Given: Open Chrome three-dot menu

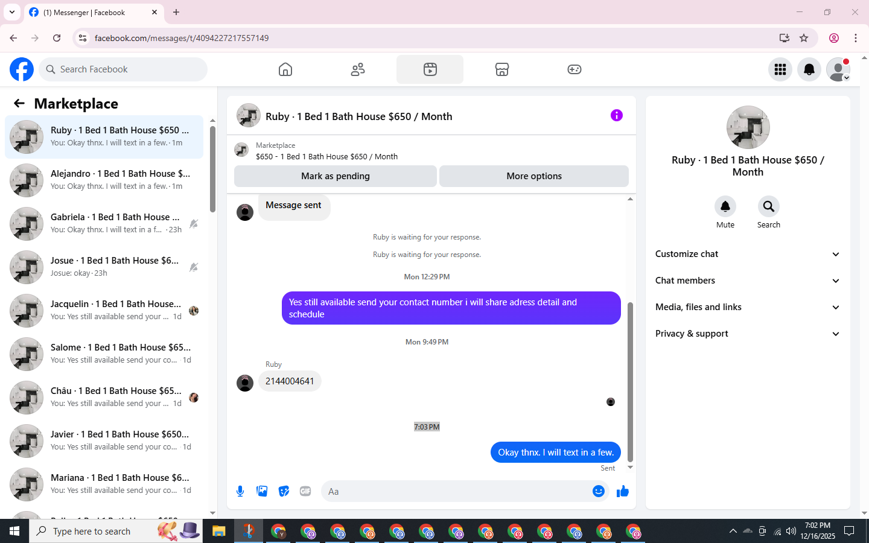Looking at the screenshot, I should click(856, 38).
